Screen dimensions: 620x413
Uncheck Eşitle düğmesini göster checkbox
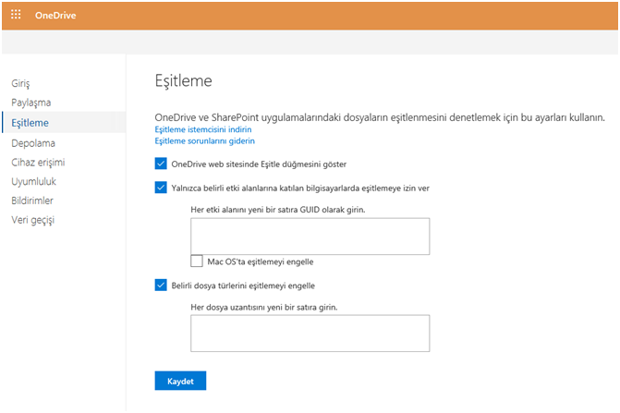tap(161, 164)
